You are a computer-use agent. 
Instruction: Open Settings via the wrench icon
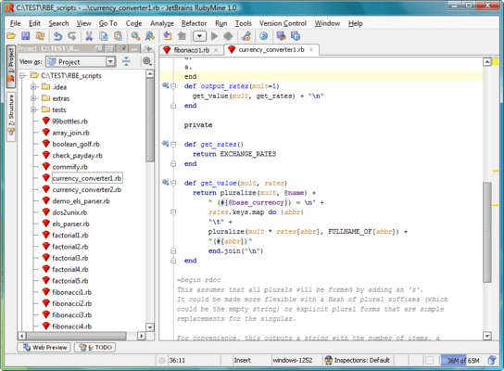pyautogui.click(x=246, y=36)
